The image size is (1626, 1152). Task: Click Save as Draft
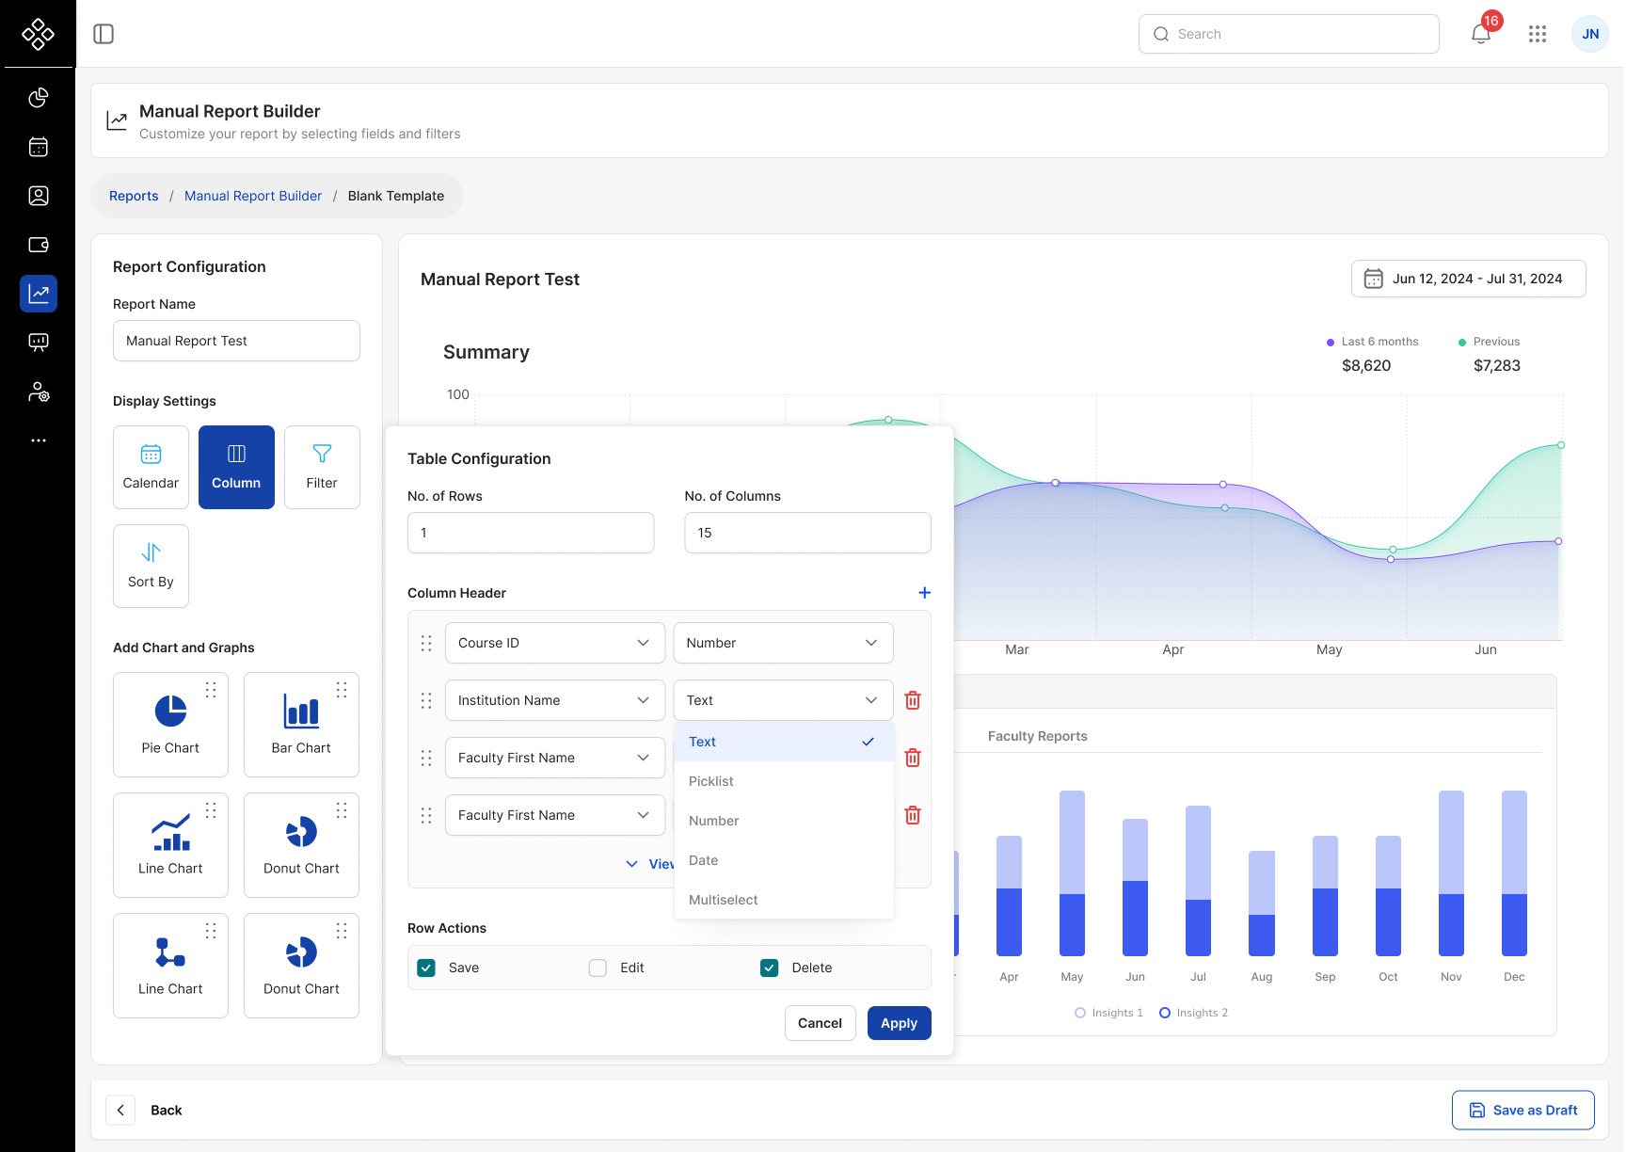coord(1522,1110)
